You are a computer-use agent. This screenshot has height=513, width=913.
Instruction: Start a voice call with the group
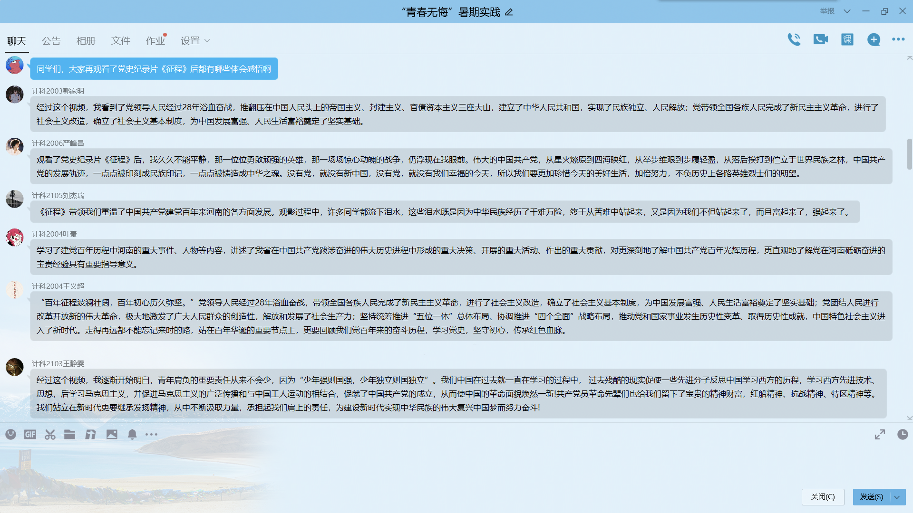794,39
